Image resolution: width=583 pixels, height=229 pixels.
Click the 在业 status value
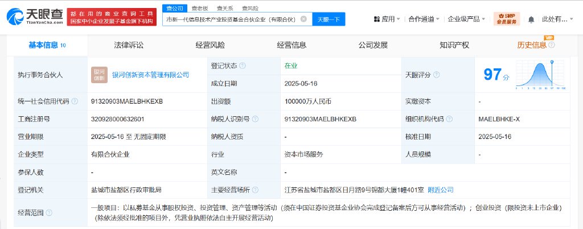coord(291,66)
